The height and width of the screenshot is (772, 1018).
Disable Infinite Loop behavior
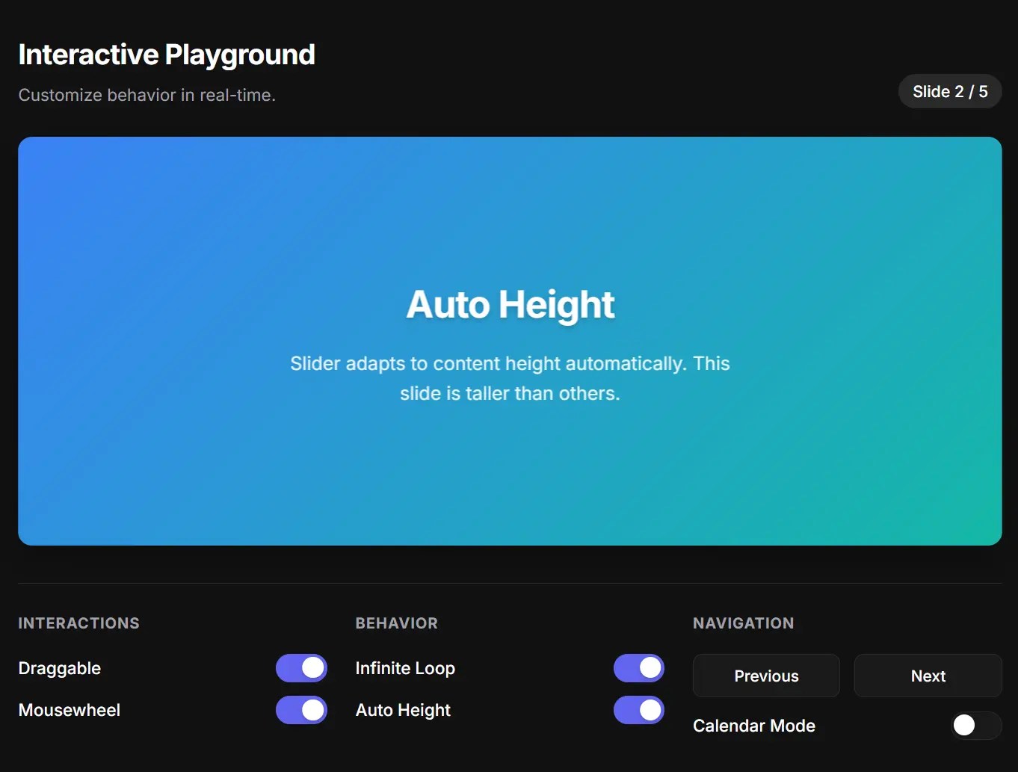(638, 668)
